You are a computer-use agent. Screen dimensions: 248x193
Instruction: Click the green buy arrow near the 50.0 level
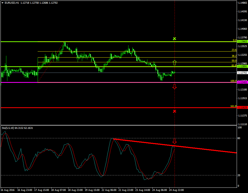[x=175, y=63]
